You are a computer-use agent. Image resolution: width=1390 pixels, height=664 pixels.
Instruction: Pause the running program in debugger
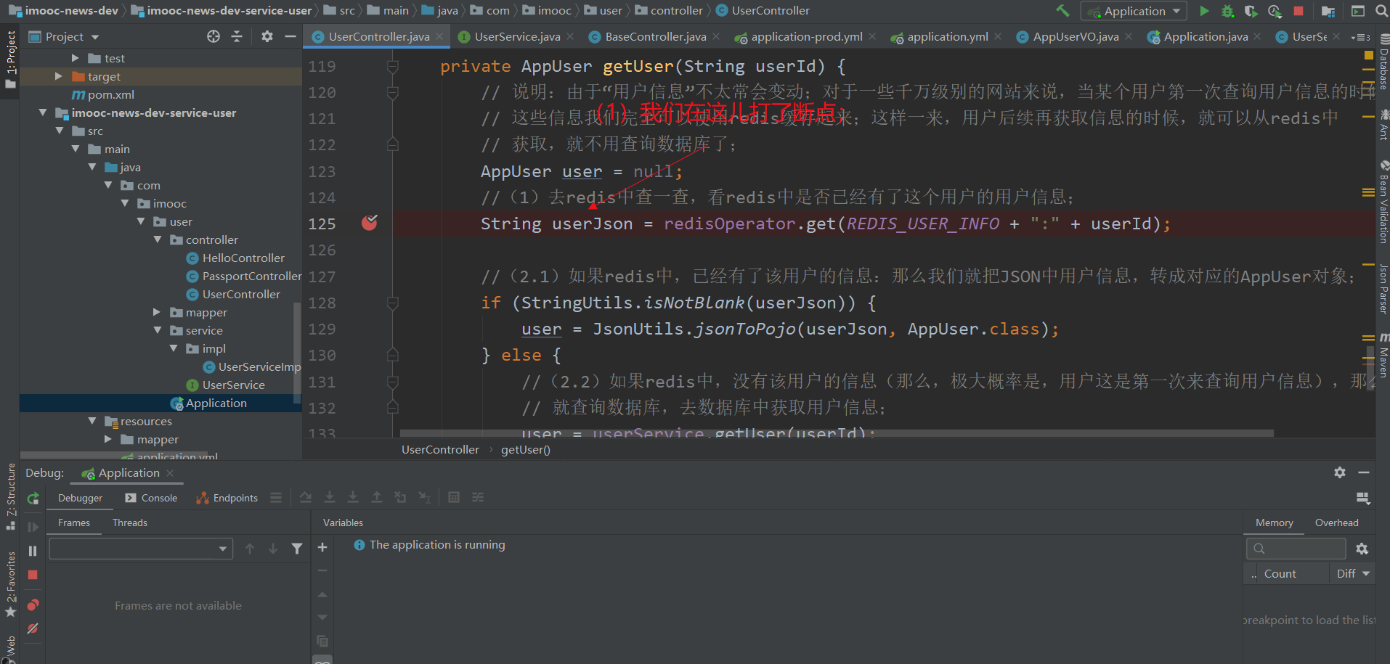click(x=33, y=551)
